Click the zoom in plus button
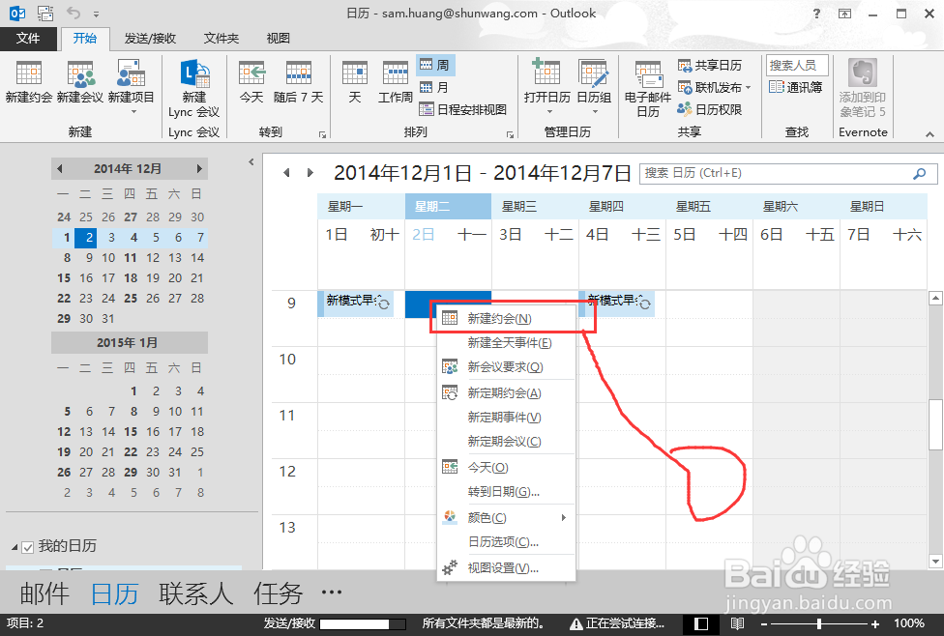 (875, 624)
